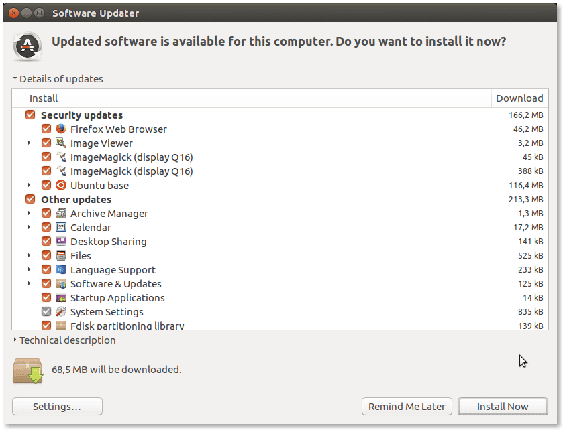
Task: Open the Settings... button
Action: pyautogui.click(x=57, y=407)
